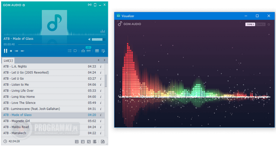The image size is (276, 147).
Task: Select track ATB - Listen to Me
Action: [53, 85]
